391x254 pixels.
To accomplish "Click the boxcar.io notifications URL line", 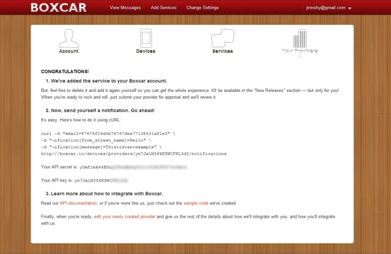I will pos(133,154).
